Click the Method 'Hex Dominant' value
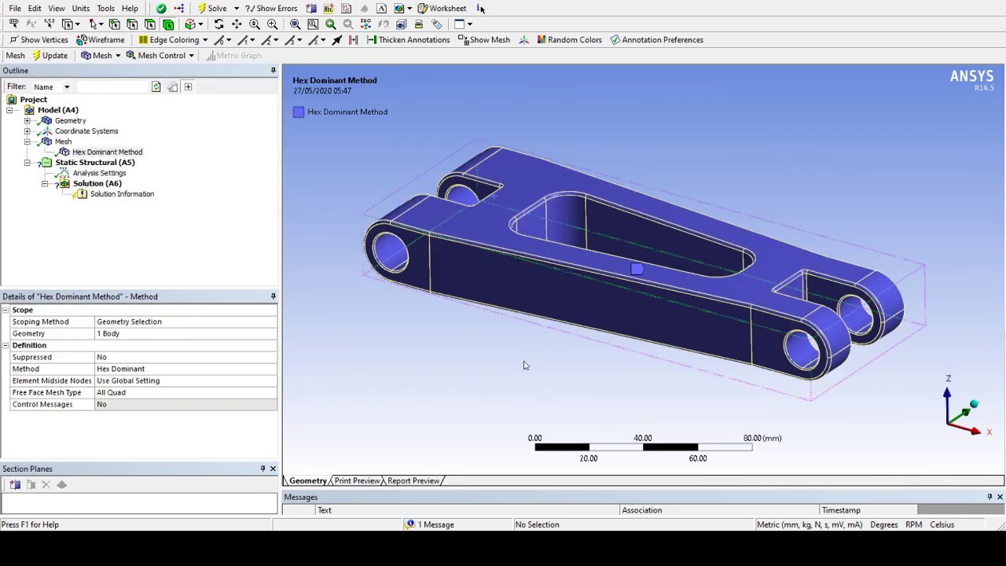Screen dimensions: 1006x566 185,369
